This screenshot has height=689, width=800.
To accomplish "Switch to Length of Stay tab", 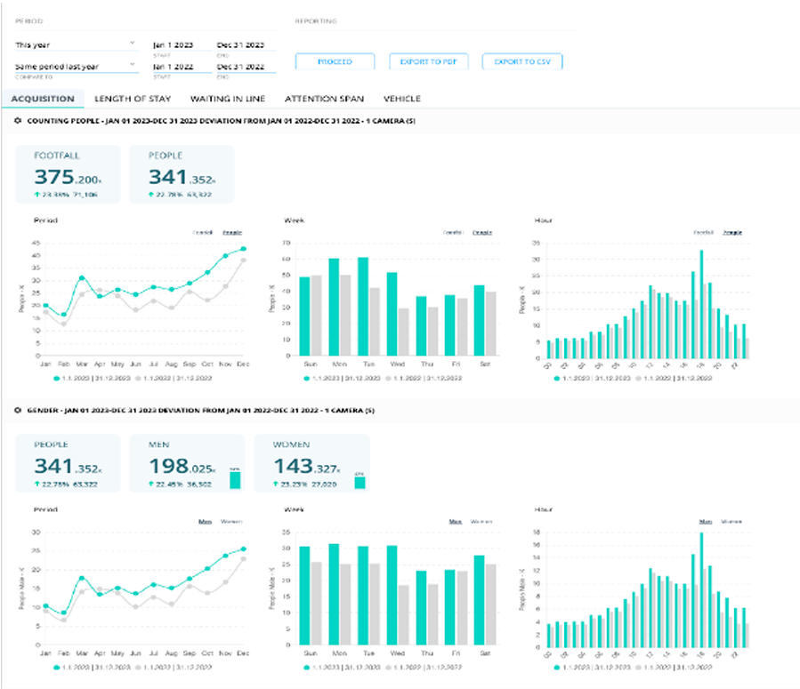I will (x=133, y=99).
